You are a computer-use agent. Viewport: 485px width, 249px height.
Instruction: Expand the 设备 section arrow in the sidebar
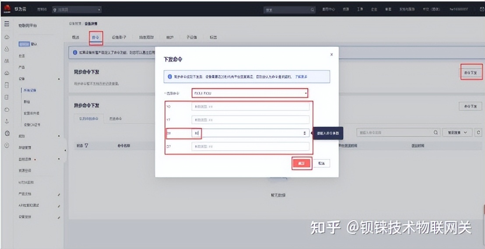tap(59, 80)
